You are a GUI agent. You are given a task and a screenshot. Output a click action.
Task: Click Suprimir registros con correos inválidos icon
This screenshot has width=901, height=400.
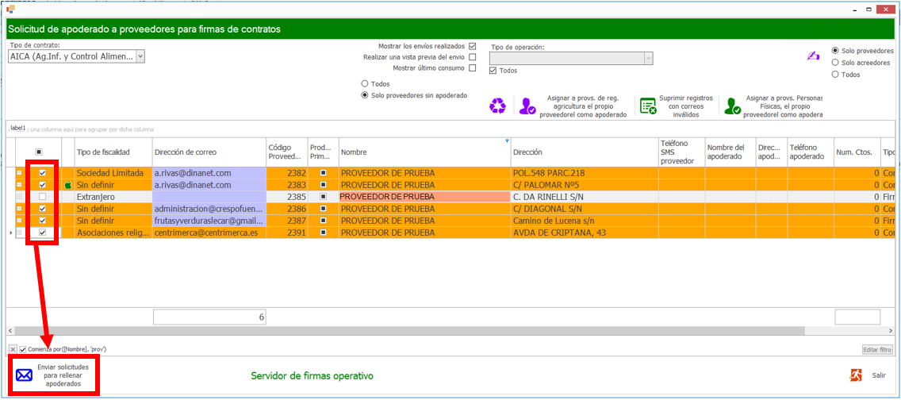(648, 105)
